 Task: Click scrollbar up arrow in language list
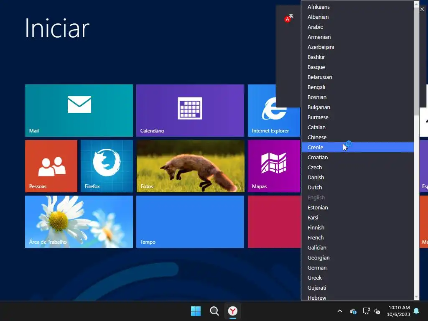point(416,3)
